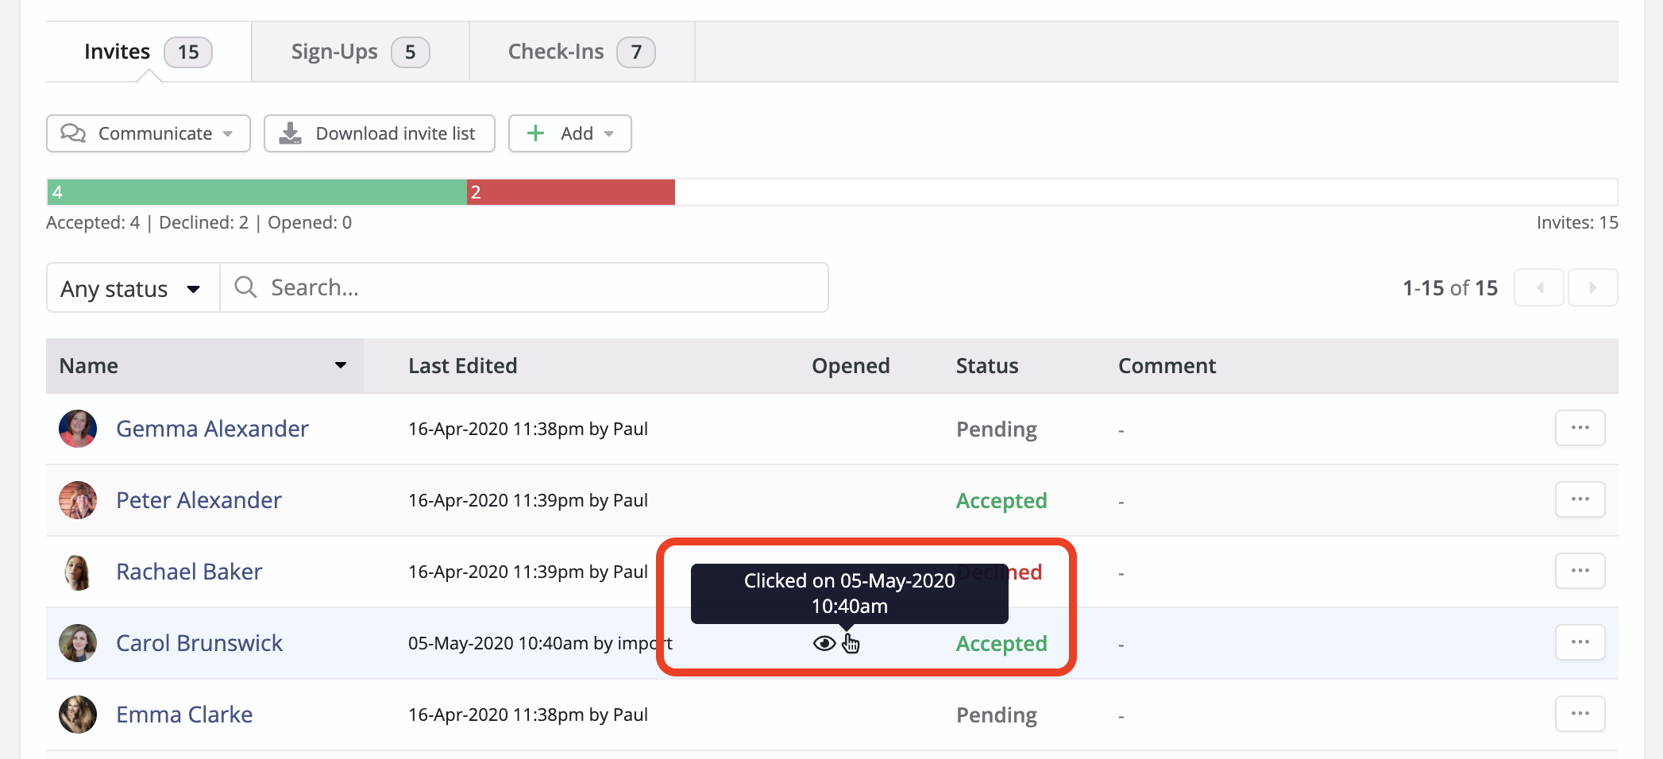Click the Download invite list button
Screen dimensions: 1663x759
click(379, 133)
